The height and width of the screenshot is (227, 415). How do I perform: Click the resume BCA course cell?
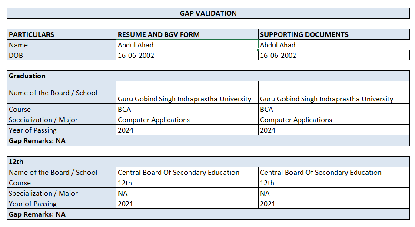point(187,110)
